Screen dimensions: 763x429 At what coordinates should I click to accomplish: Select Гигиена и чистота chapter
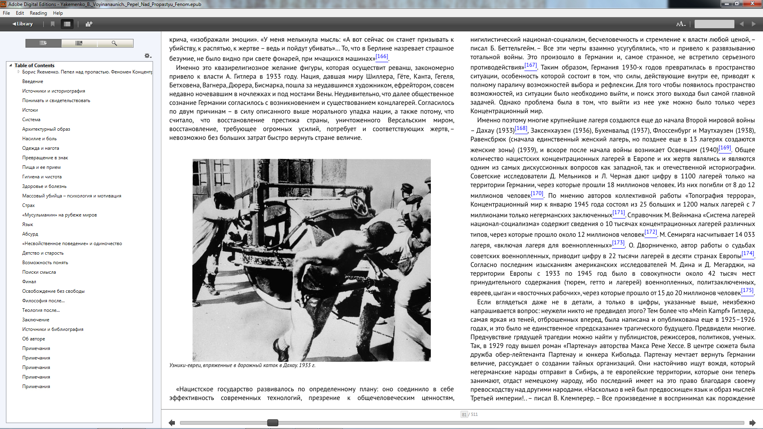pyautogui.click(x=42, y=177)
